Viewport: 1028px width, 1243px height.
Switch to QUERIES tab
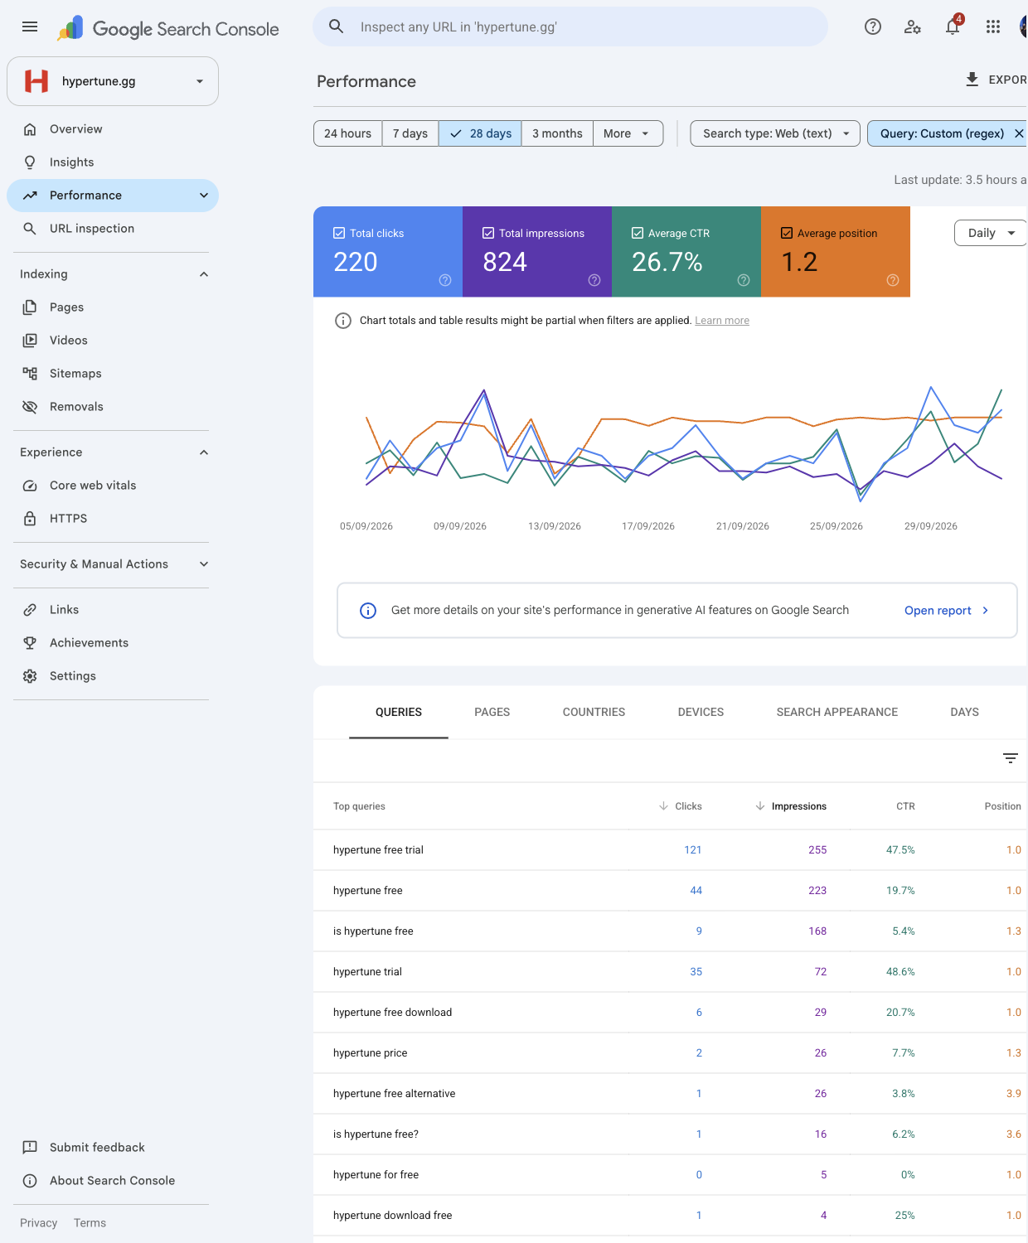point(399,712)
